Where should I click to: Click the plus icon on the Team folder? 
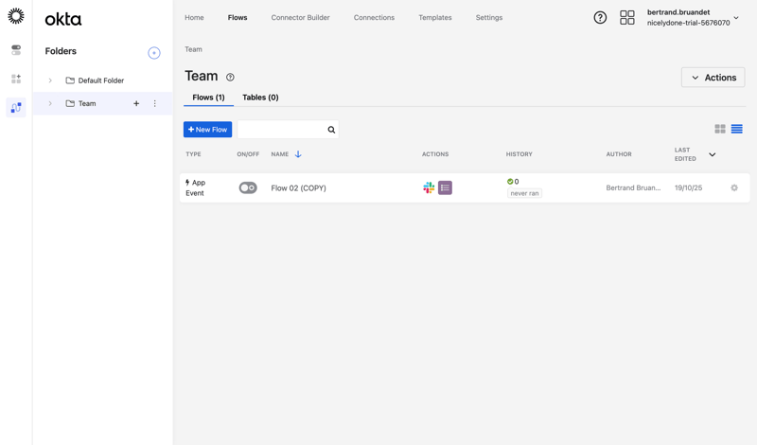click(136, 103)
